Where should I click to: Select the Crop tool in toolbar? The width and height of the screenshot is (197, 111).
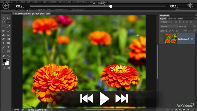coord(3,27)
